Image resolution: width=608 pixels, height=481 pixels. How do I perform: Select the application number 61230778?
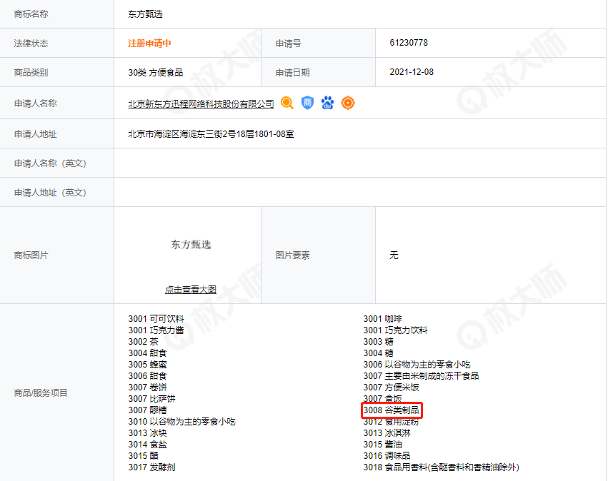click(x=409, y=43)
